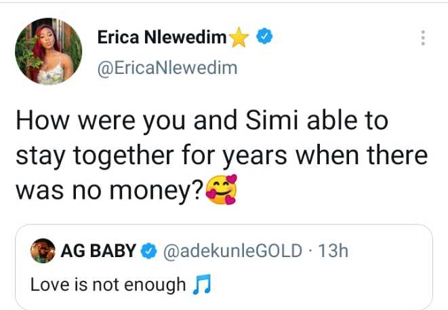This screenshot has width=448, height=310.
Task: Click the gold star beside Erica's name
Action: click(x=238, y=40)
